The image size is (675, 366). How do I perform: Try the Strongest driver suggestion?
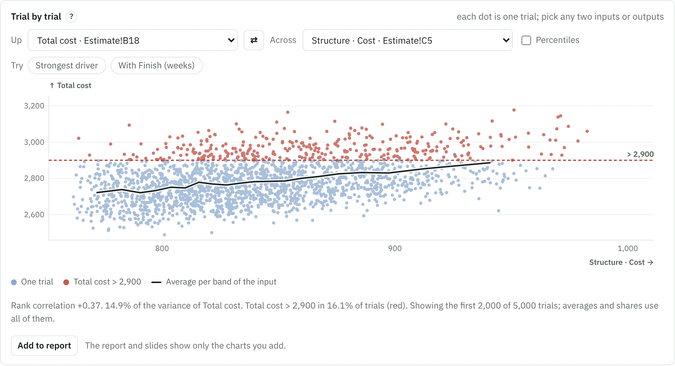pos(67,65)
